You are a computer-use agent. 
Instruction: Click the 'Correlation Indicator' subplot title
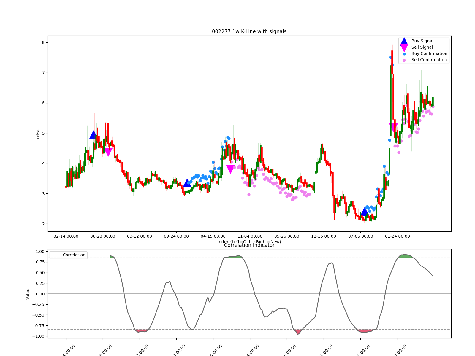pyautogui.click(x=249, y=245)
